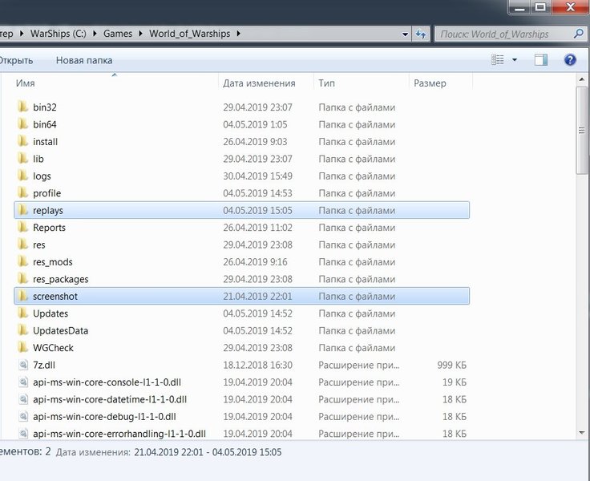Click the Открыть toolbar button
The image size is (590, 481).
(16, 60)
